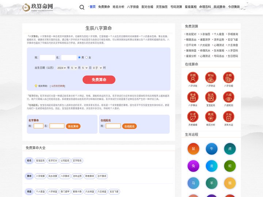Go to 首页 in navigation
This screenshot has width=263, height=197.
coord(92,7)
